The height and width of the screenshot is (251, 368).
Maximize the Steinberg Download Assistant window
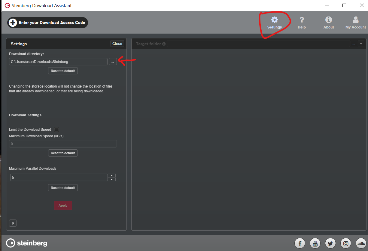[345, 5]
